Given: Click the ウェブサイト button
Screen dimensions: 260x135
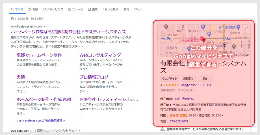Looking at the screenshot, I should (x=170, y=78).
